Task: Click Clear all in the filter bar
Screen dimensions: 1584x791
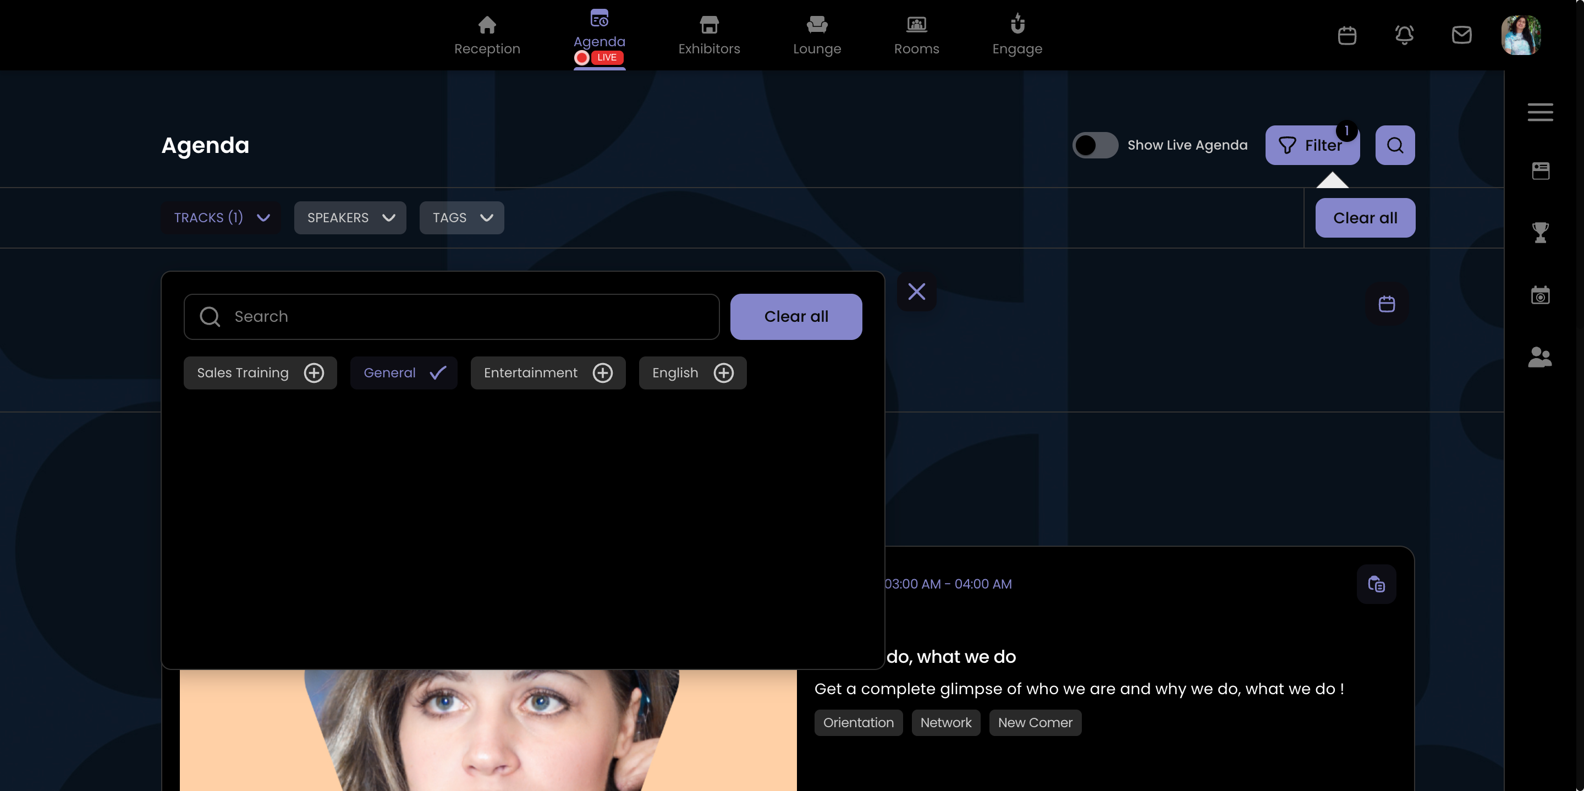Action: pos(1365,218)
